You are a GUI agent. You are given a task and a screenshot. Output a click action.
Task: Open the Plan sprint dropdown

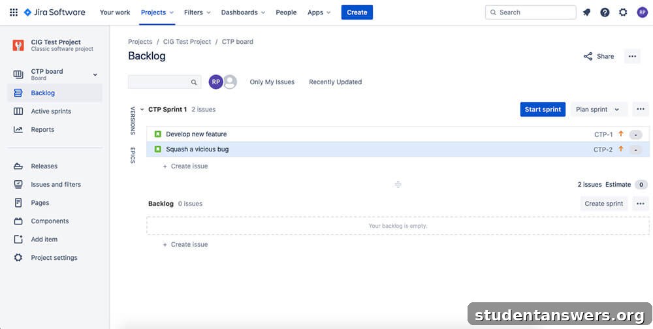(597, 110)
